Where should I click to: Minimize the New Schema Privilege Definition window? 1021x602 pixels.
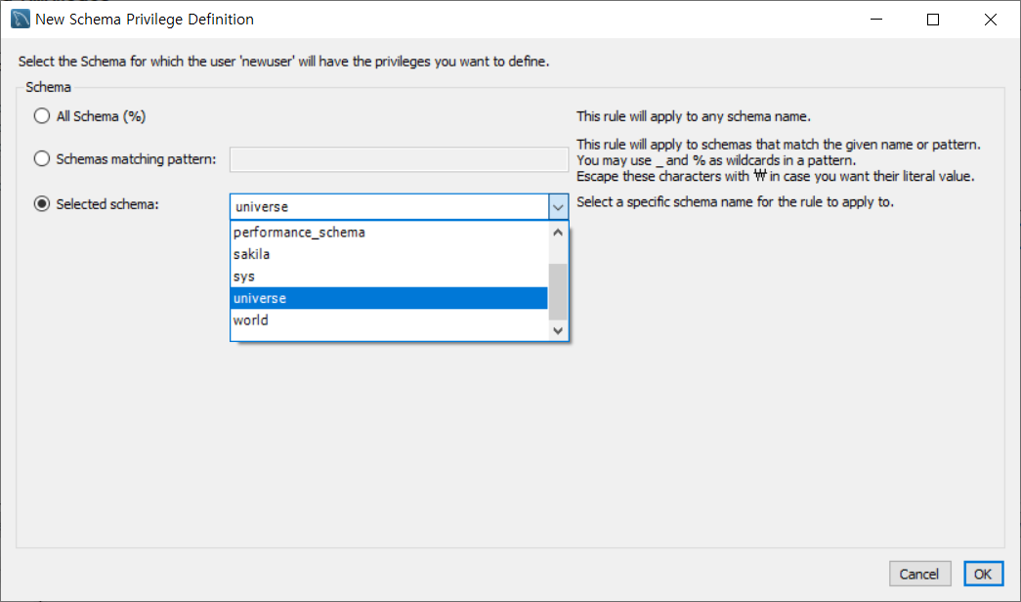pos(876,20)
